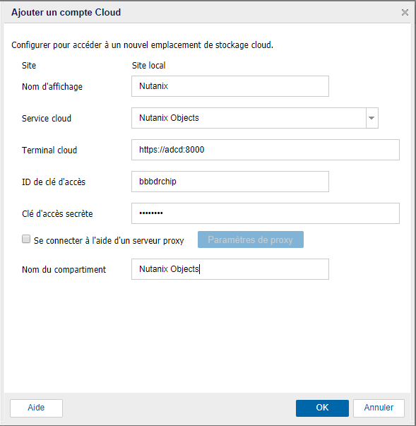
Task: Click the Clé d'accès secrète label
Action: [x=57, y=214]
